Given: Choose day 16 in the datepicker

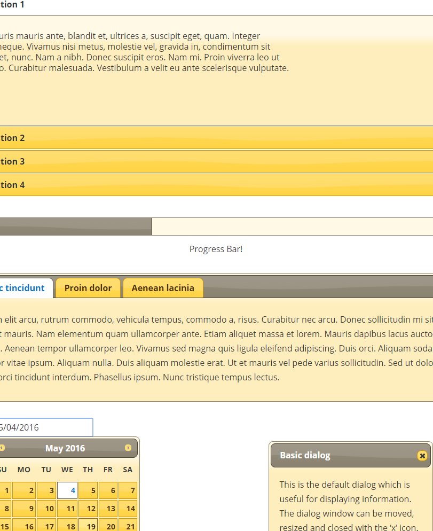Looking at the screenshot, I should (24, 525).
